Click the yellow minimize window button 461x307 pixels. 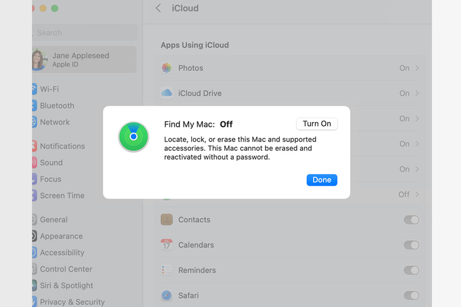[43, 8]
